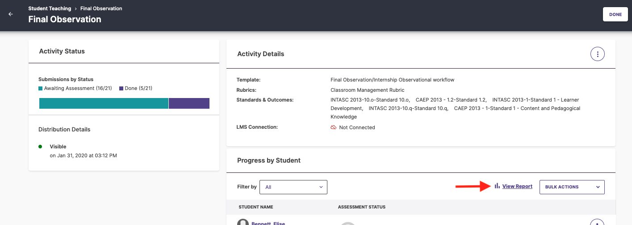Click the Visible distribution label
This screenshot has height=225, width=632.
click(x=58, y=147)
